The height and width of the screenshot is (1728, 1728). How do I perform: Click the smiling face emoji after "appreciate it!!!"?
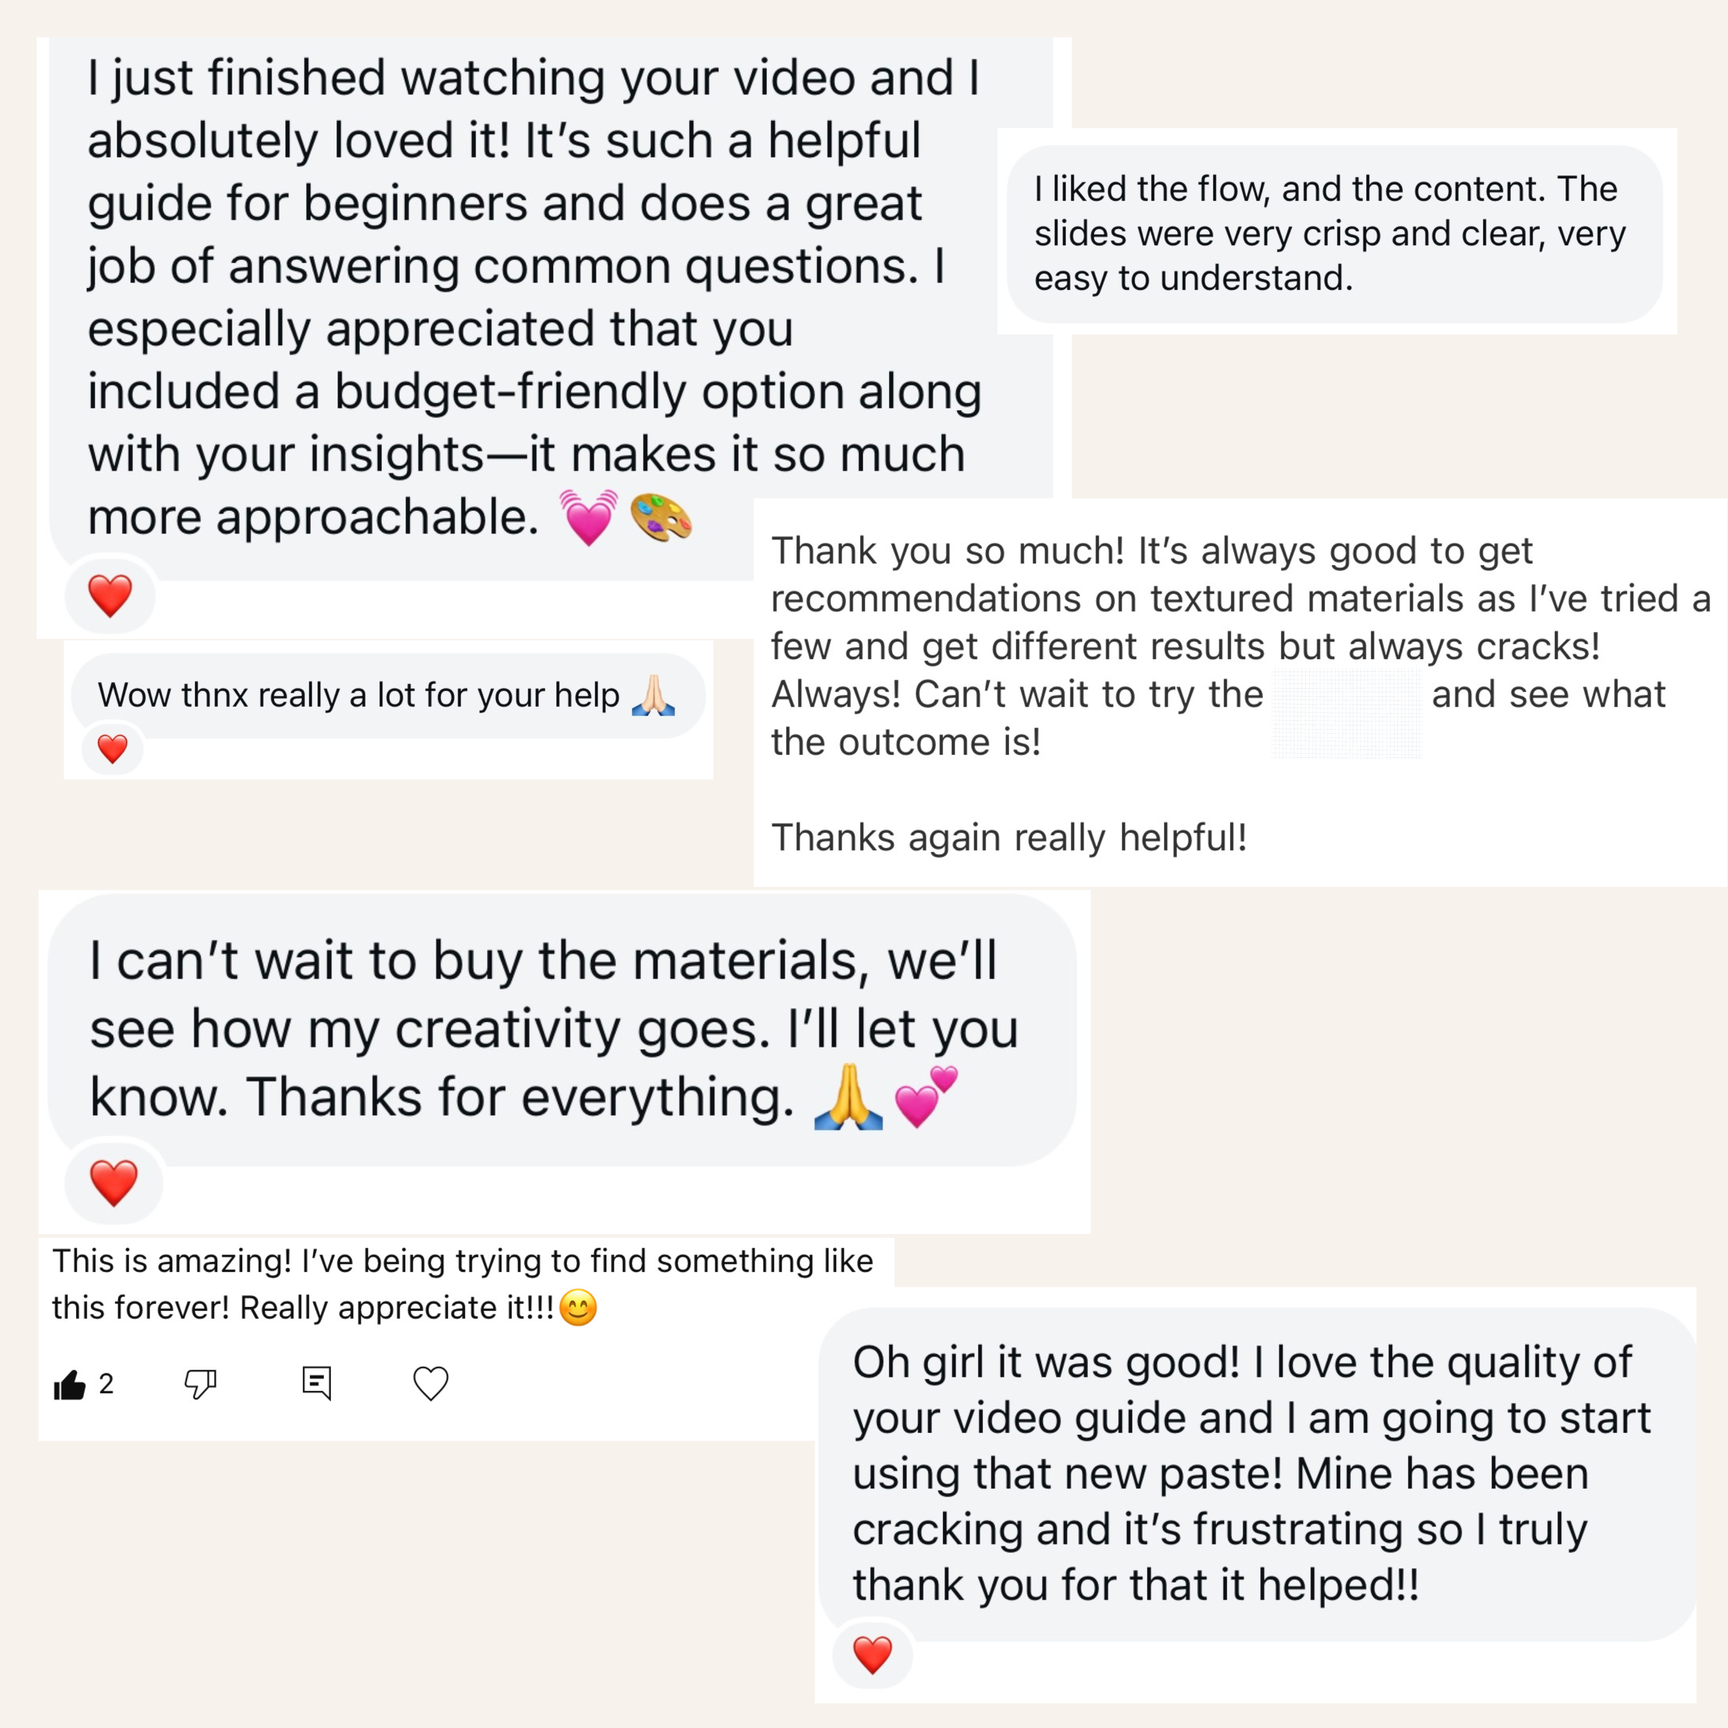click(578, 1308)
